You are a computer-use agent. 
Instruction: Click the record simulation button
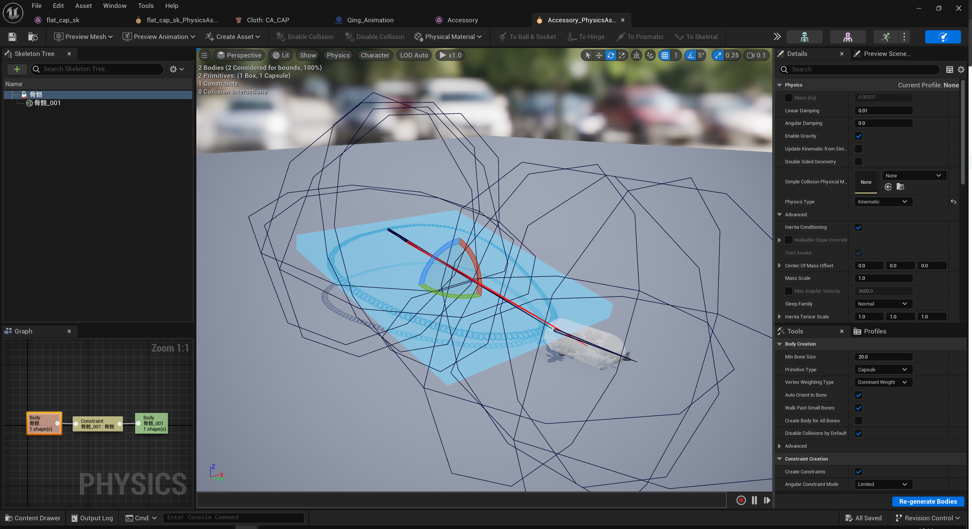[741, 500]
